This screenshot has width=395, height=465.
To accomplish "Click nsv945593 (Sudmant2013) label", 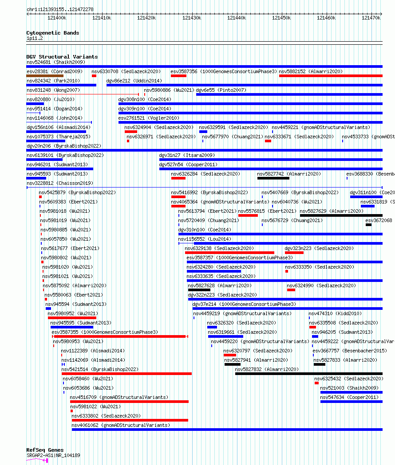I will click(57, 174).
